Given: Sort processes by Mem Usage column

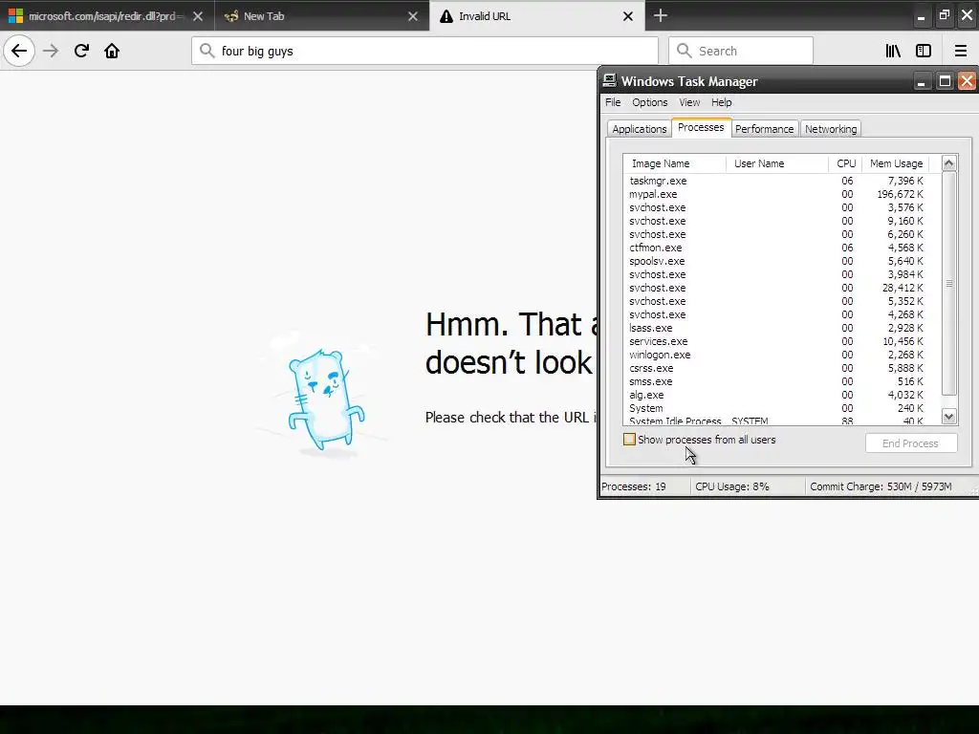Looking at the screenshot, I should coord(896,163).
